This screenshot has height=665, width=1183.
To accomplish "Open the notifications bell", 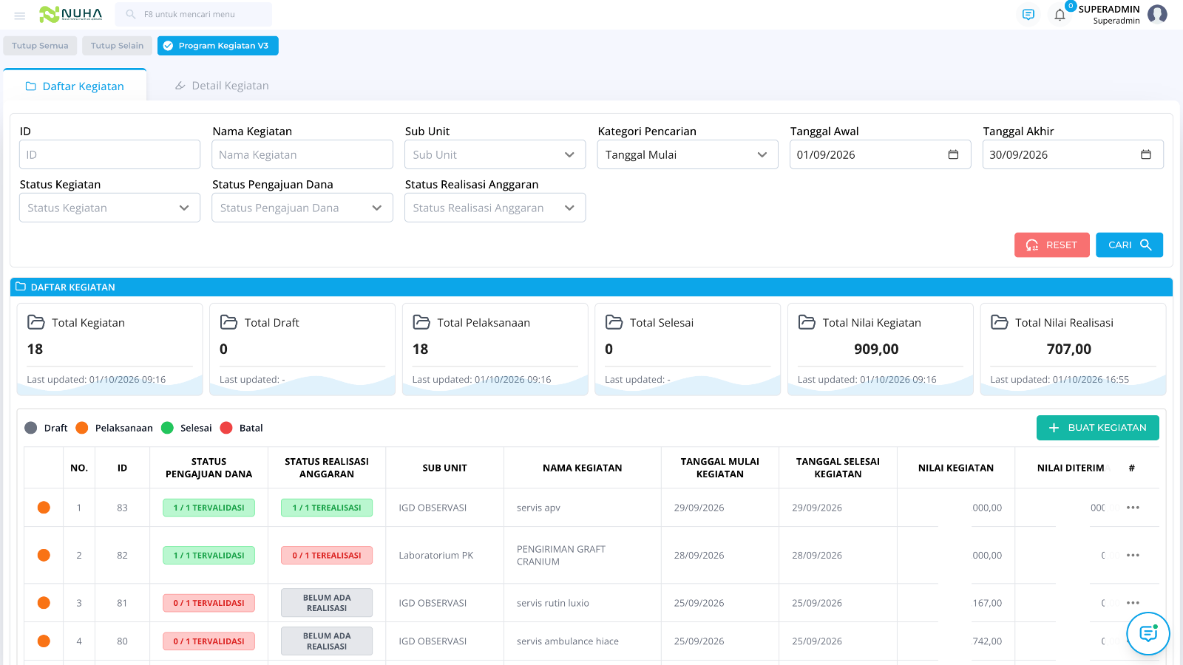I will pos(1060,15).
